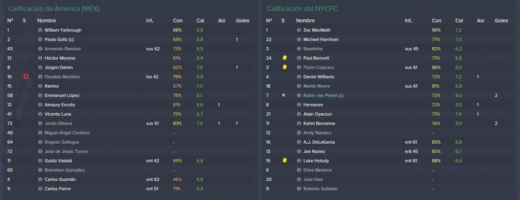Open Robin van Persie player profile

coord(323,95)
